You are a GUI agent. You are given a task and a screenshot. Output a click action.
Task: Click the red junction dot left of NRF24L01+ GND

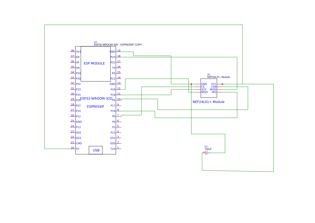pyautogui.click(x=191, y=84)
